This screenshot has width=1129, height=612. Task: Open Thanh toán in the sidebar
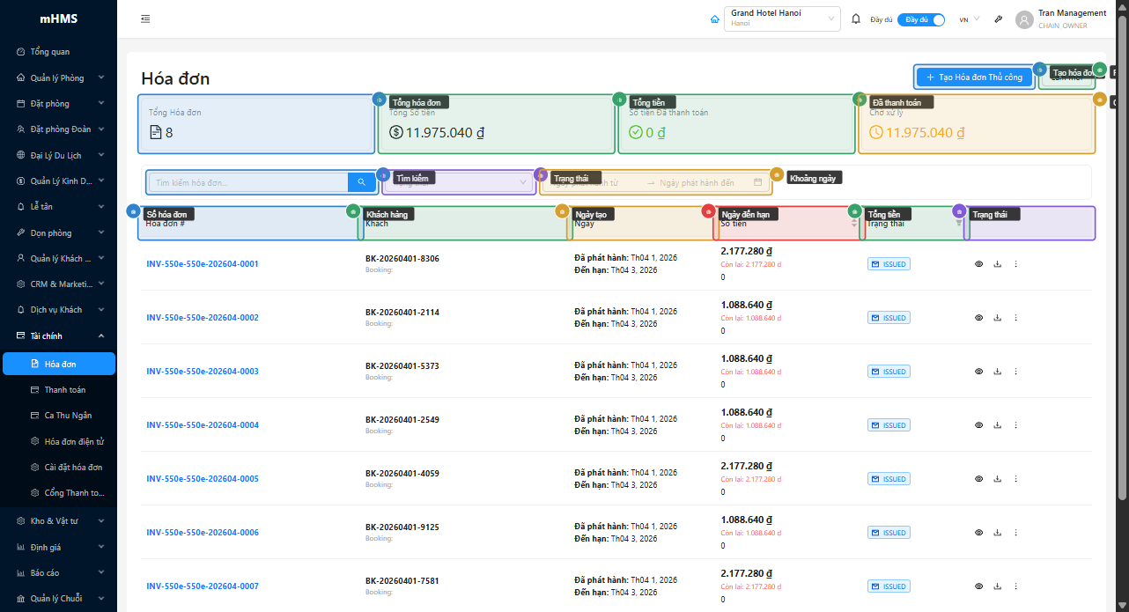[x=64, y=389]
